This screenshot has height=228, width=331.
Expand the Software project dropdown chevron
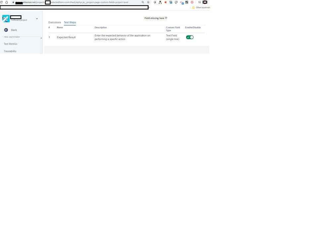(36, 19)
